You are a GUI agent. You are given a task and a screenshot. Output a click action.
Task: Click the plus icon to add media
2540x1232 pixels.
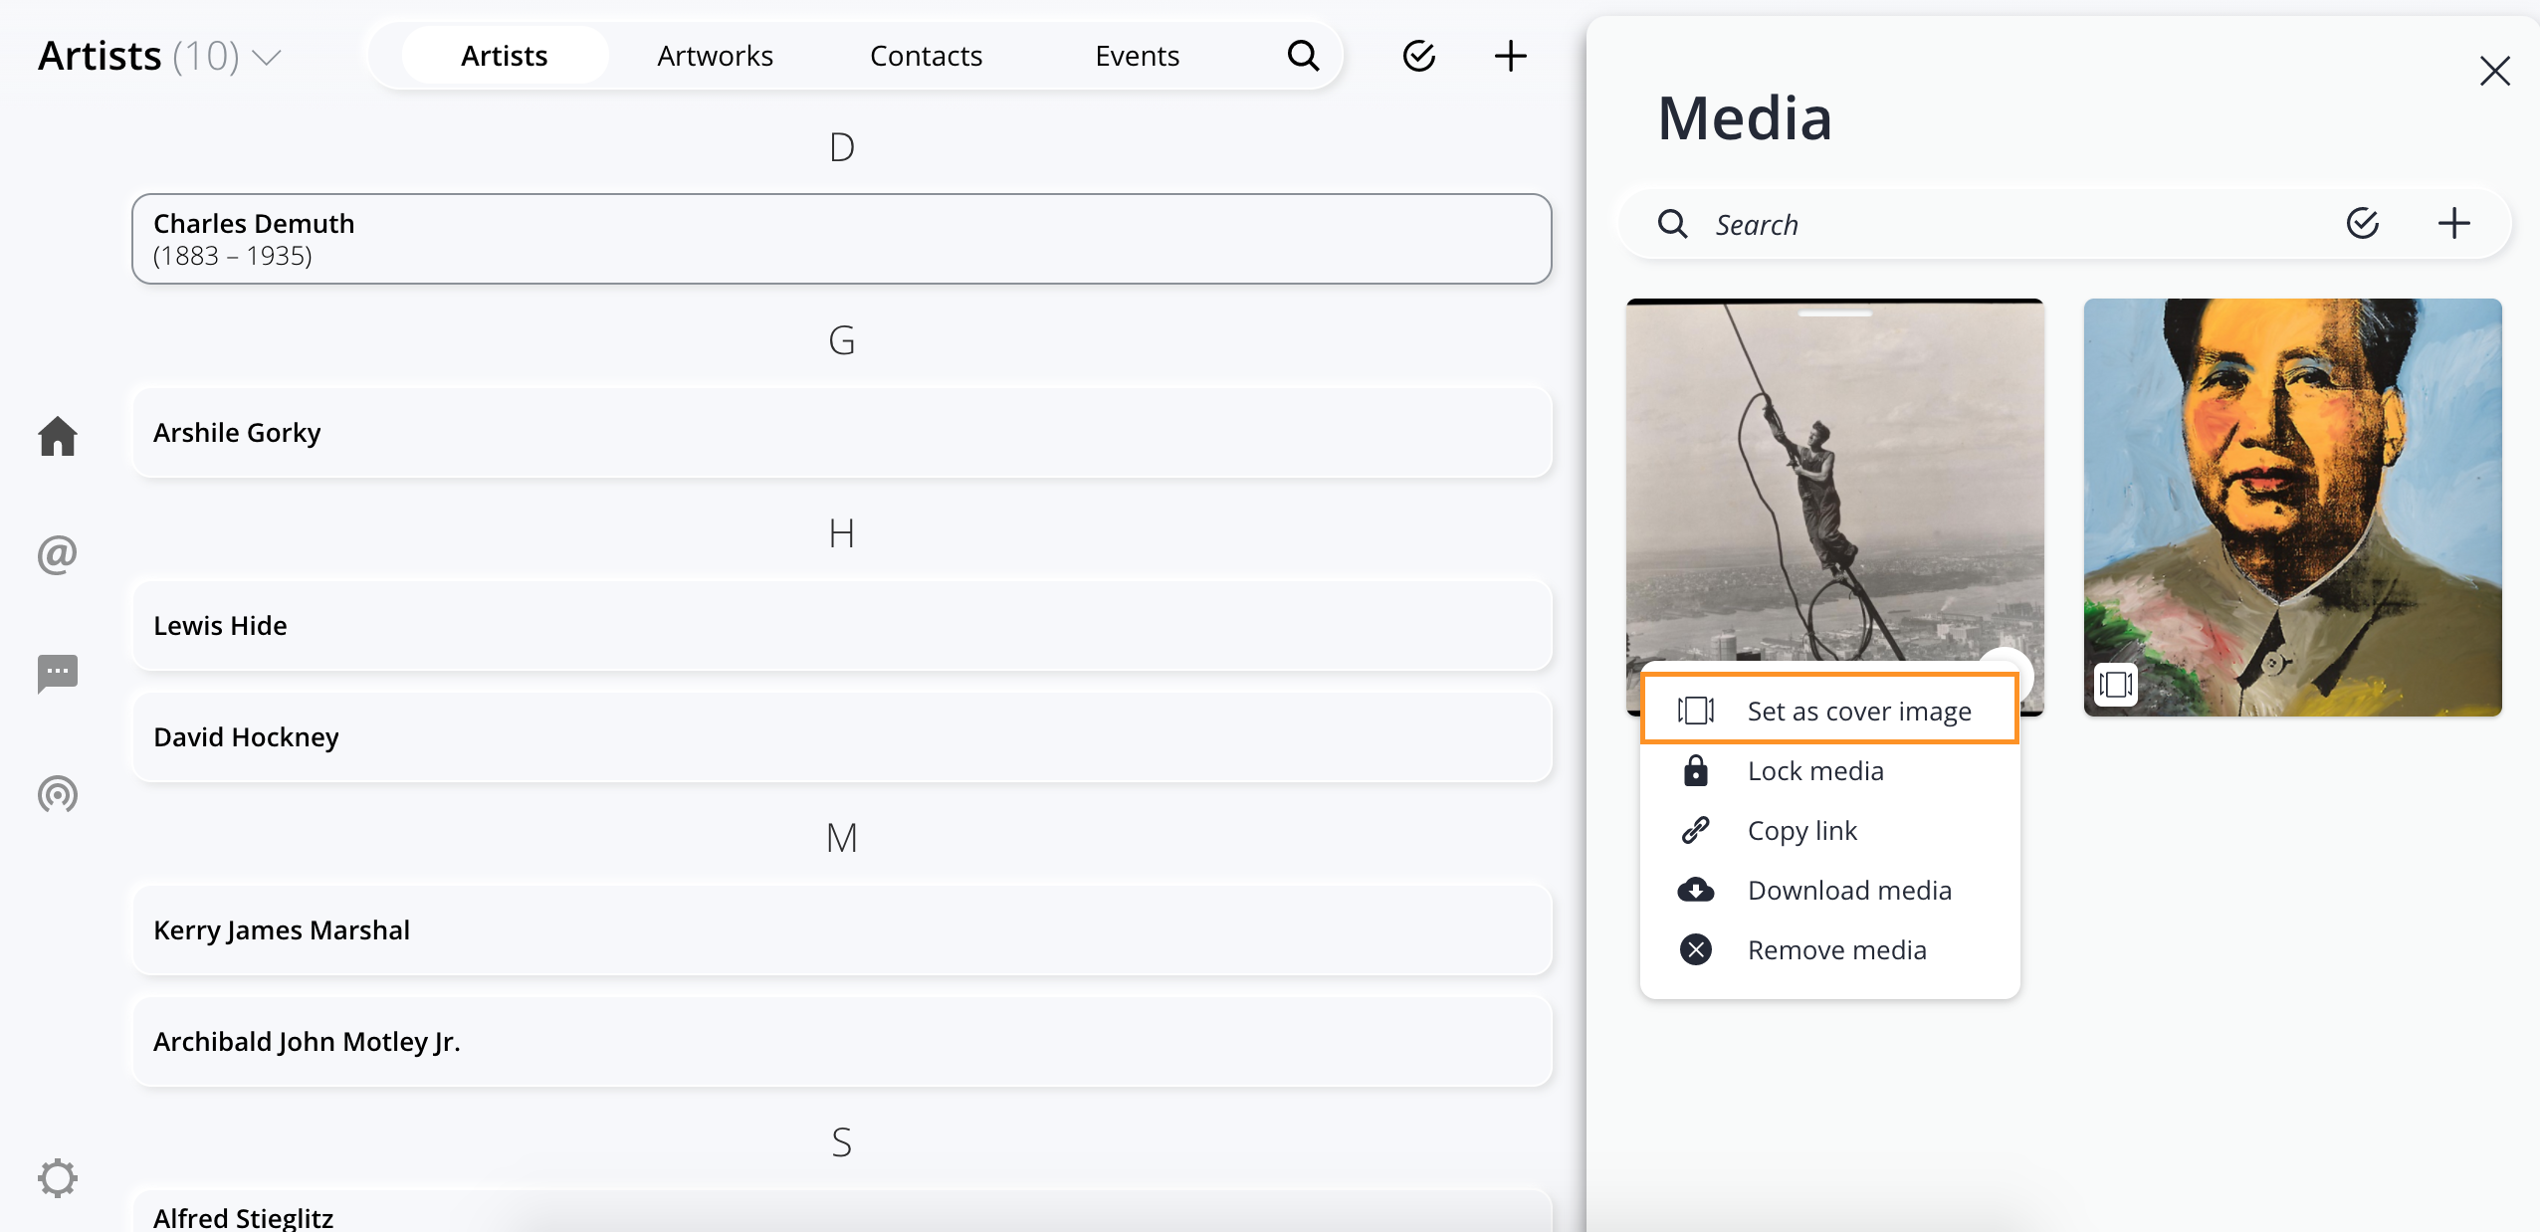(2453, 224)
